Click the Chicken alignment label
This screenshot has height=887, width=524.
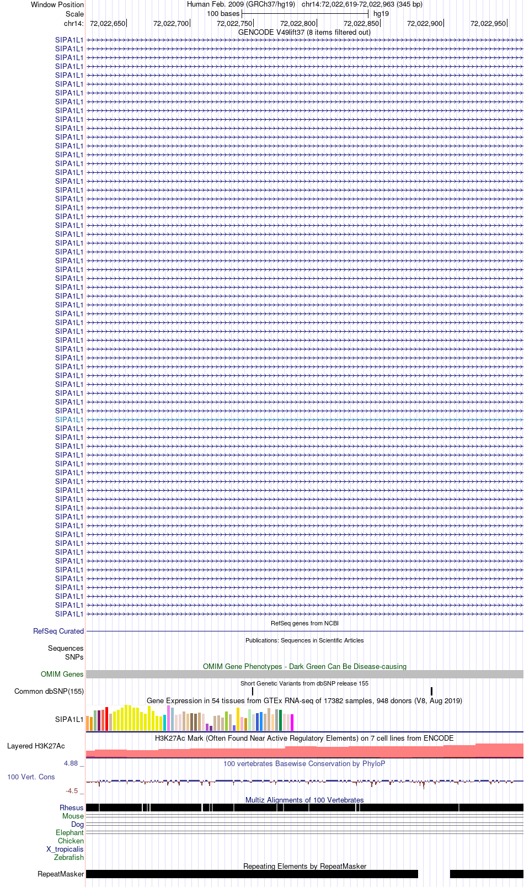click(71, 841)
